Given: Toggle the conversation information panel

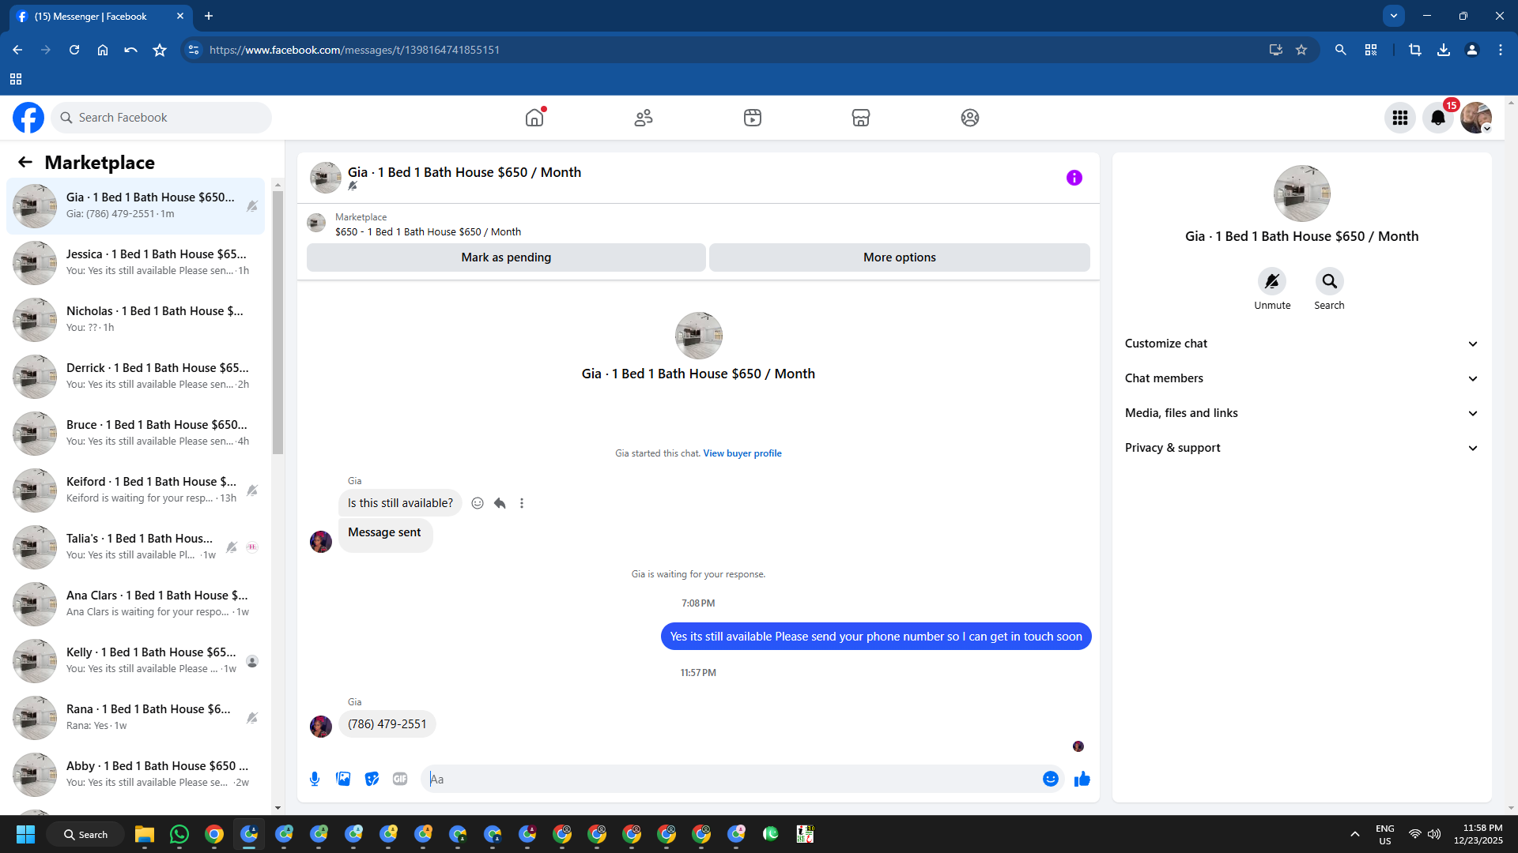Looking at the screenshot, I should (x=1074, y=178).
